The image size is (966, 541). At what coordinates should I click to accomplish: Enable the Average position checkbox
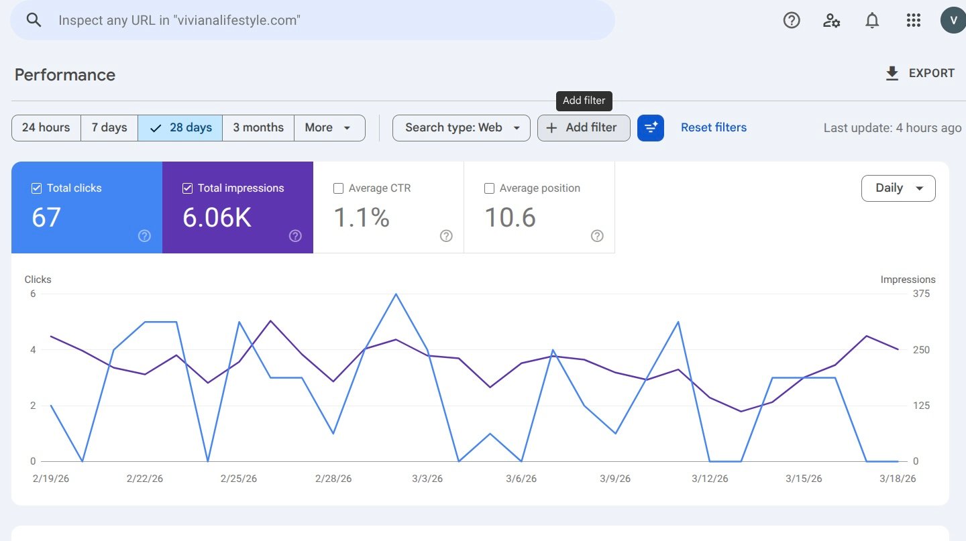(x=489, y=188)
